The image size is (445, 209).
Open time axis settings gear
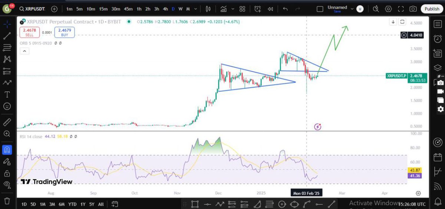[x=418, y=193]
